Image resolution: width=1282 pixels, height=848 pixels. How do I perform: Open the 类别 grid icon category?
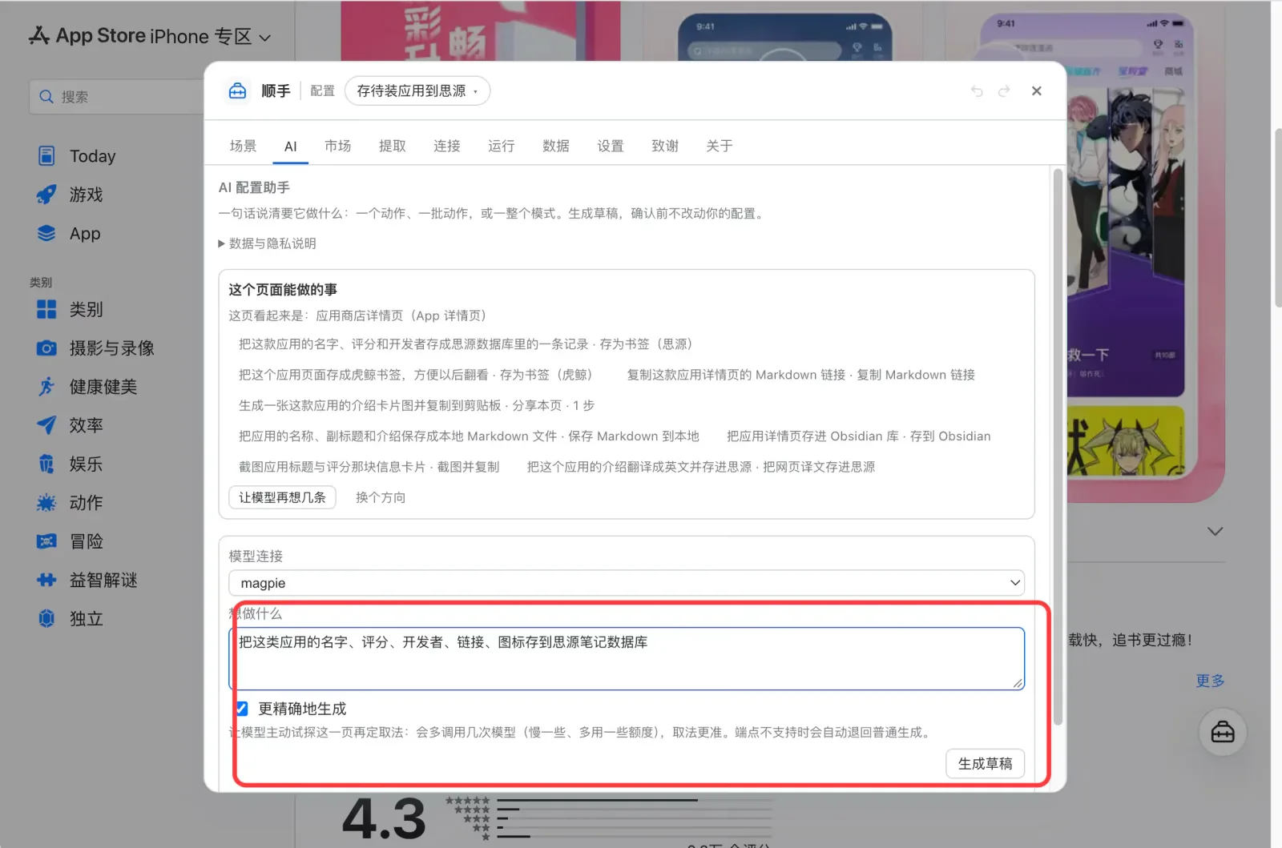coord(46,309)
